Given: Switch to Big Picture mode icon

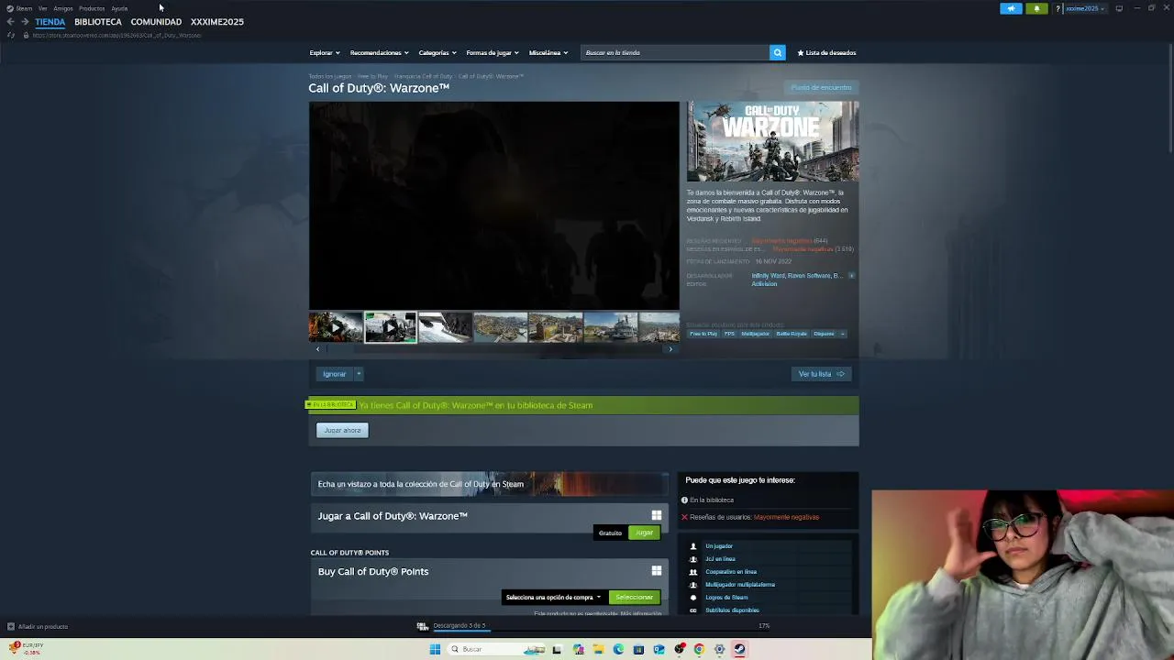Looking at the screenshot, I should pos(1119,8).
